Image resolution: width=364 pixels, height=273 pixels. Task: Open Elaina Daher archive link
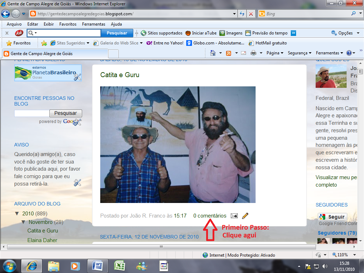click(42, 240)
